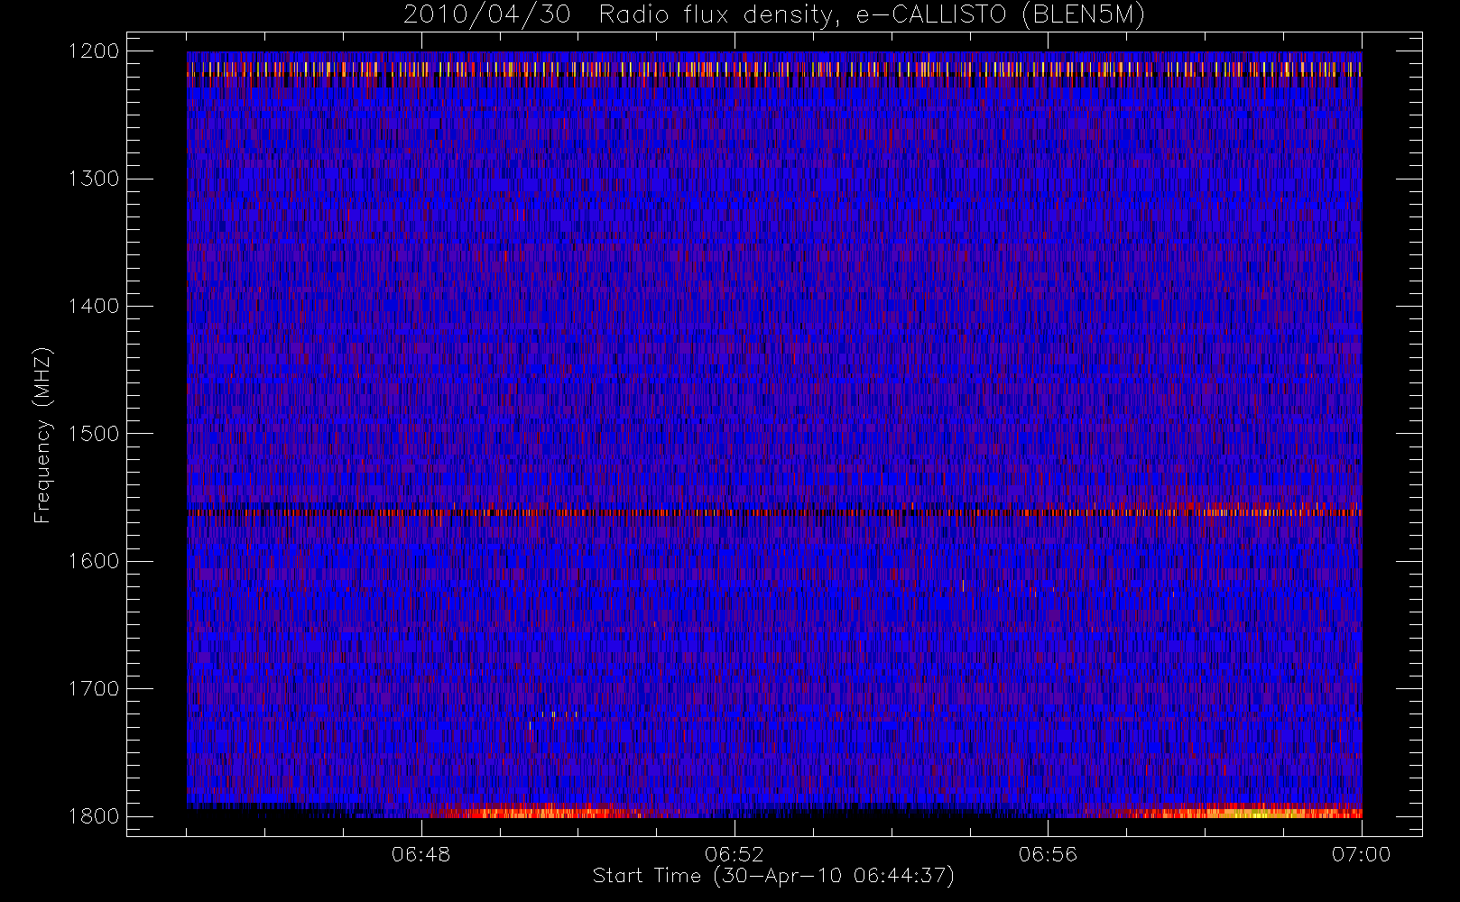This screenshot has height=902, width=1460.
Task: Click the 06:56 time tick label
Action: tap(1048, 854)
